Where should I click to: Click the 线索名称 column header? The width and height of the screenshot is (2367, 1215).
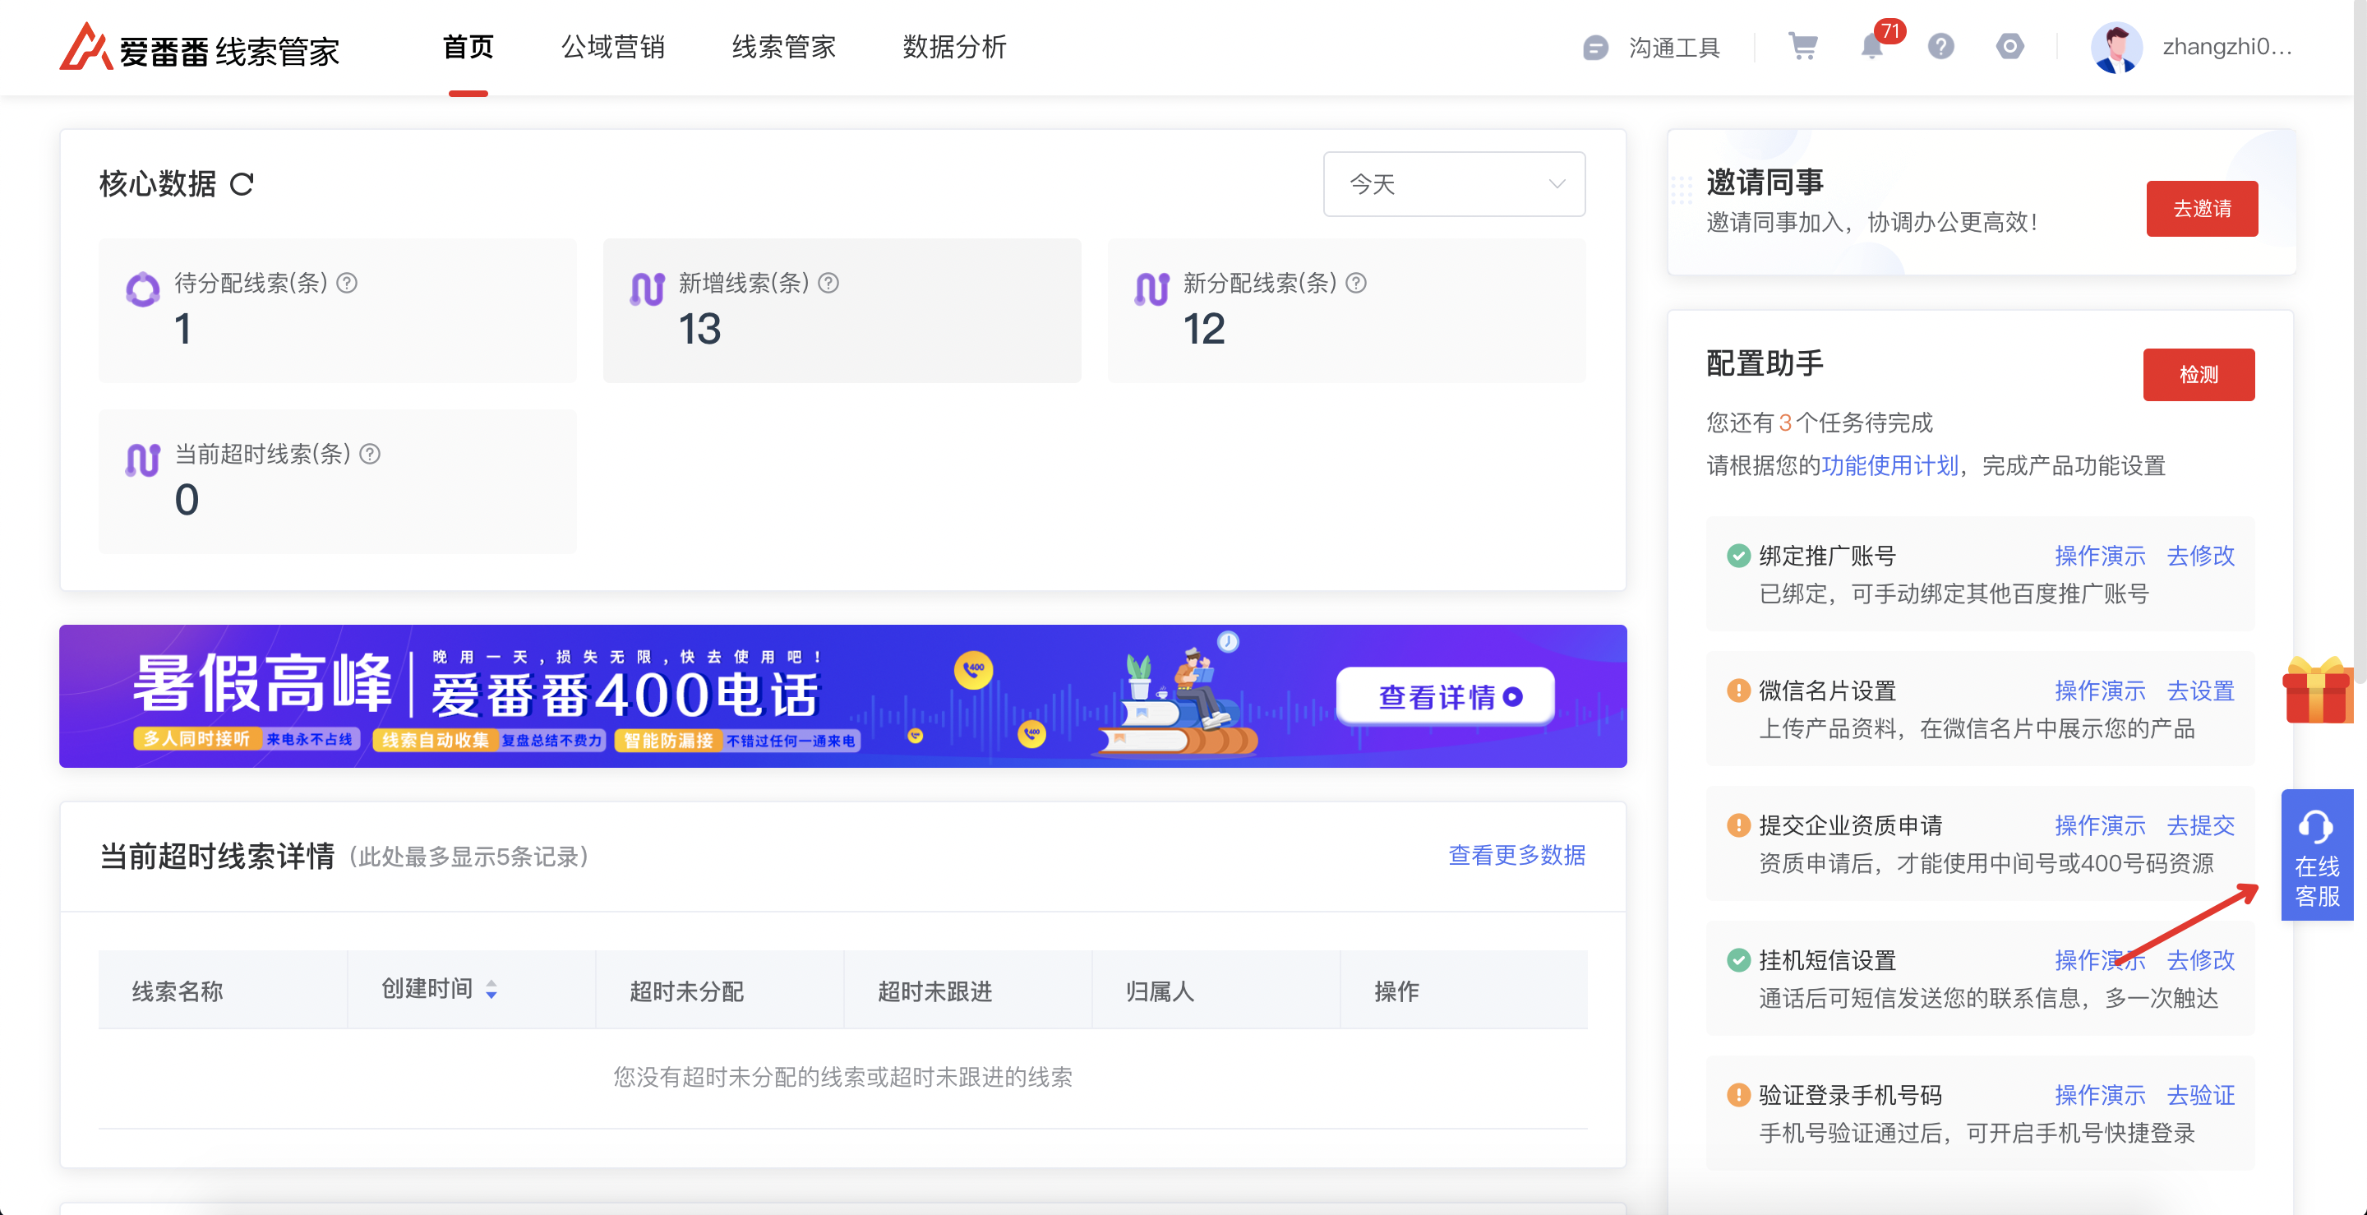178,991
